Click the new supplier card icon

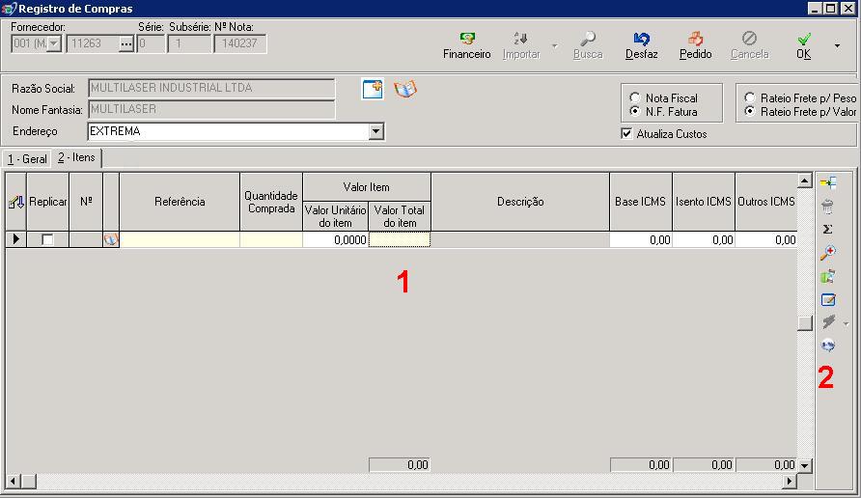click(373, 89)
